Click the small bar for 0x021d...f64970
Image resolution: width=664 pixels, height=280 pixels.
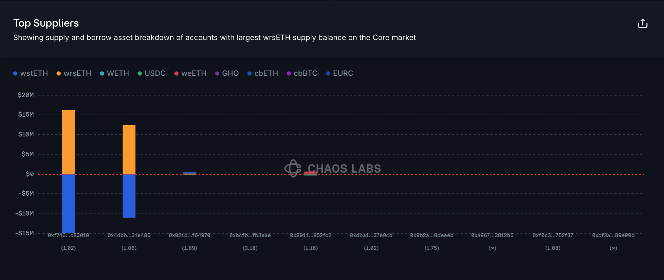tap(189, 173)
